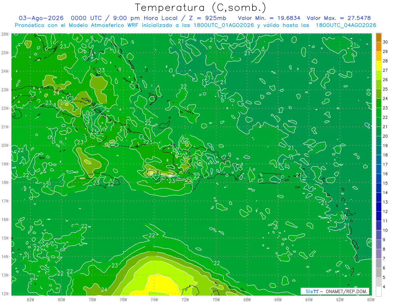Click the "20N" latitude label
This screenshot has width=394, height=304.
pyautogui.click(x=5, y=145)
